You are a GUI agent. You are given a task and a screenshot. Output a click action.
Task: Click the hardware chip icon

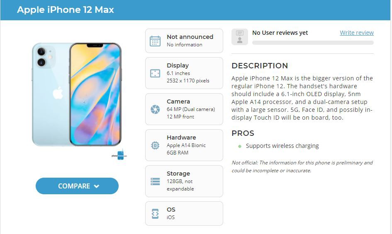click(155, 145)
